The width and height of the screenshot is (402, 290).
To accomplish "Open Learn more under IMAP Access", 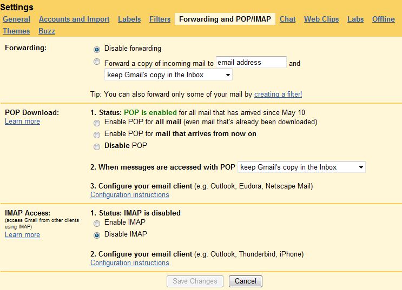I will coord(22,235).
